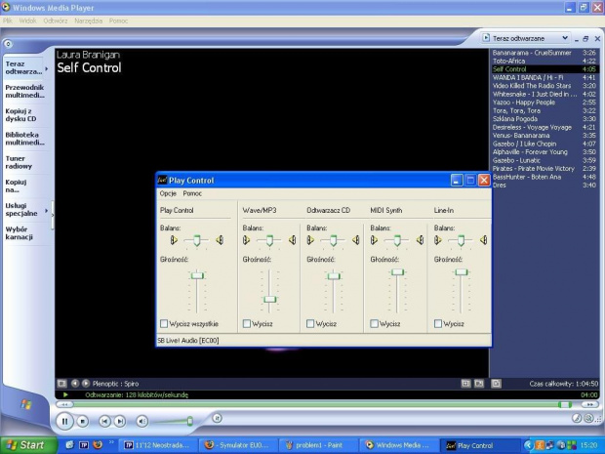Select next visualization arrow
Screen dimensions: 605x454
pos(86,384)
